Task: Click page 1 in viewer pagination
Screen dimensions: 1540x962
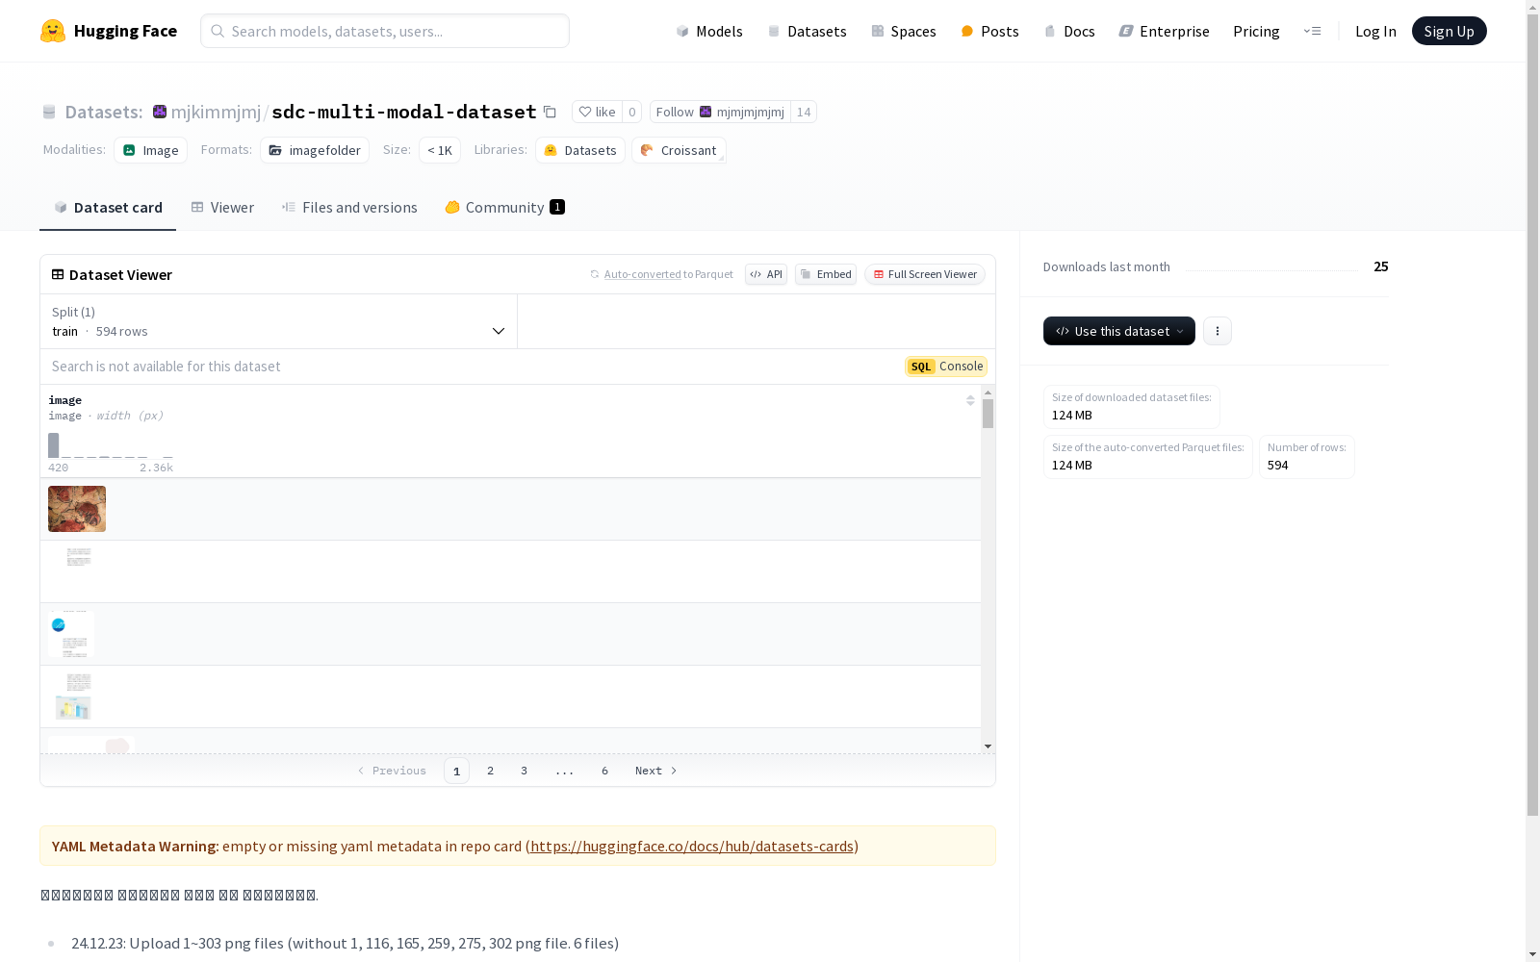Action: [x=456, y=771]
